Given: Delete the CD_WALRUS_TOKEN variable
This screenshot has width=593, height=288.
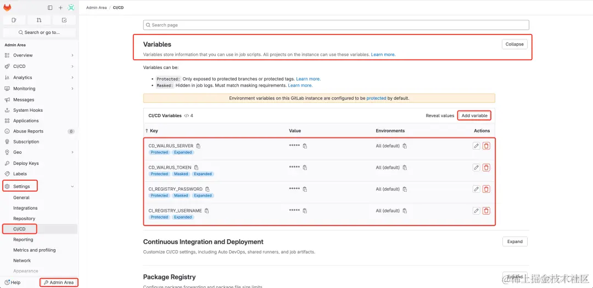Looking at the screenshot, I should [486, 168].
